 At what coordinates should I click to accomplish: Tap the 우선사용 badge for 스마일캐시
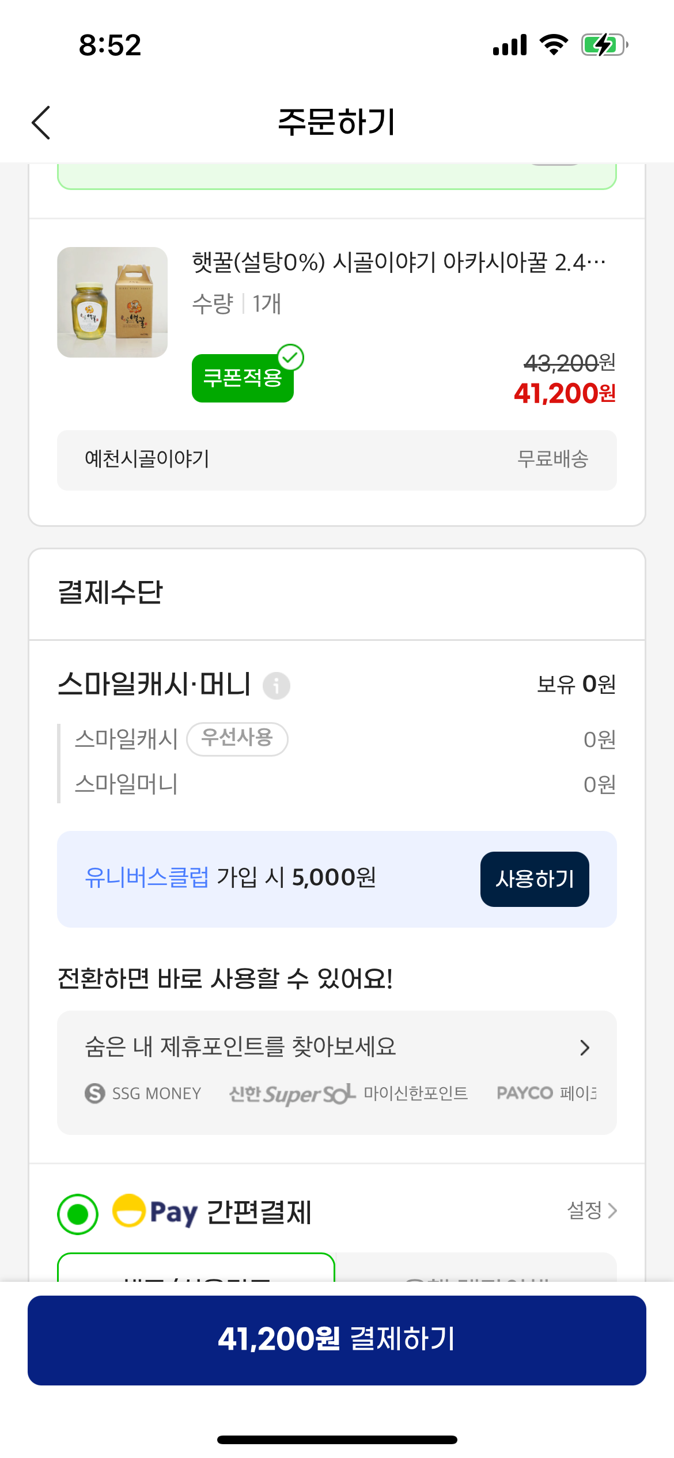tap(237, 739)
